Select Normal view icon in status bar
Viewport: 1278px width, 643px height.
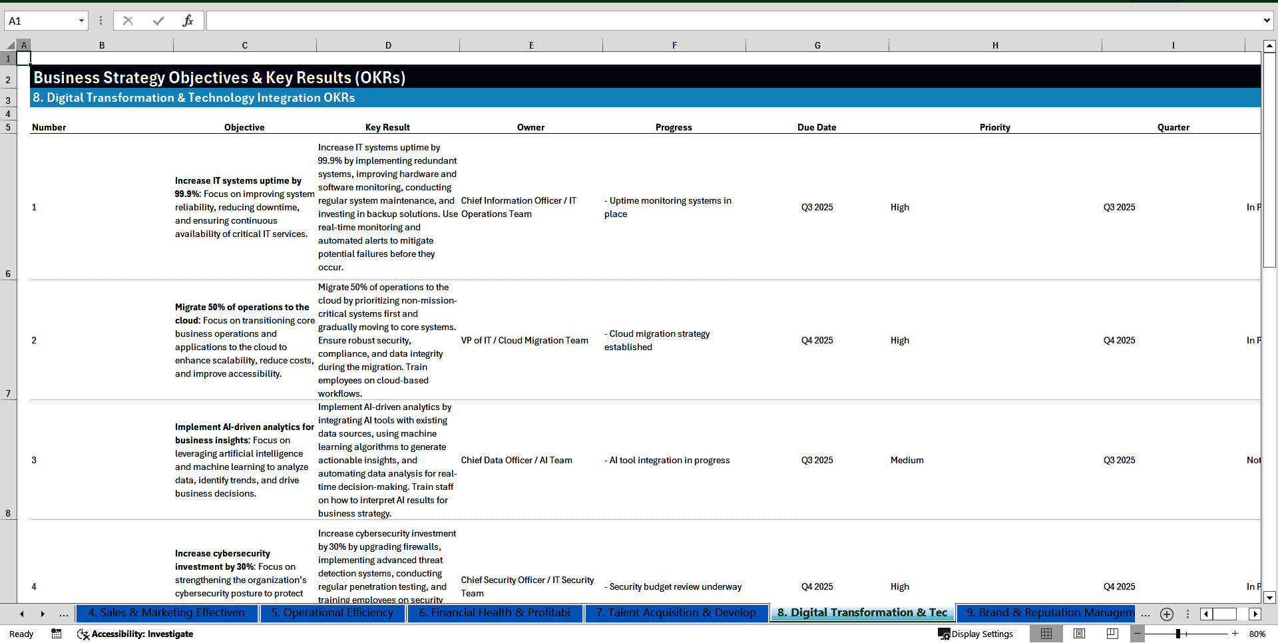(1047, 634)
